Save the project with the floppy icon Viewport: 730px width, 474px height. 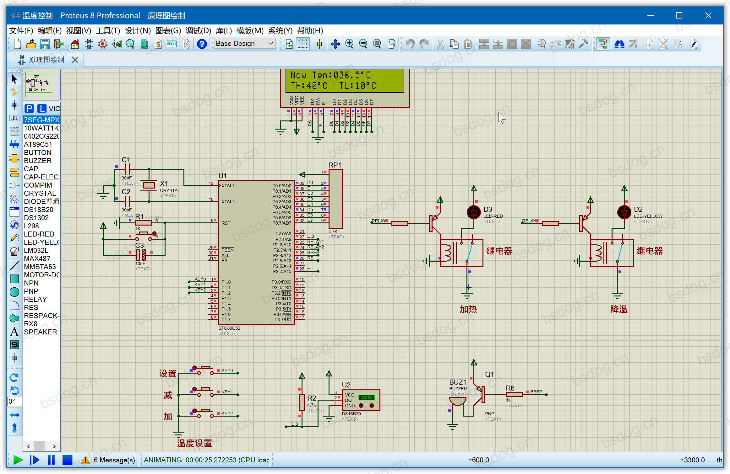coord(45,44)
